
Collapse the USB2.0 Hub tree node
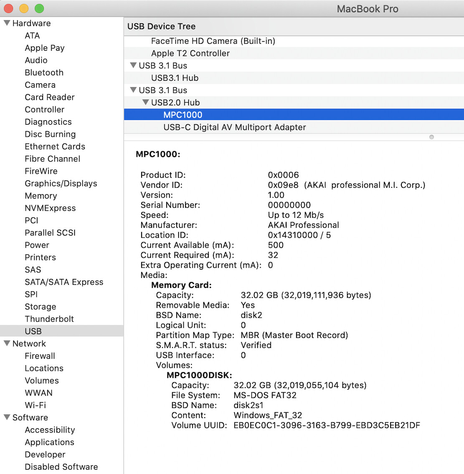(x=145, y=102)
